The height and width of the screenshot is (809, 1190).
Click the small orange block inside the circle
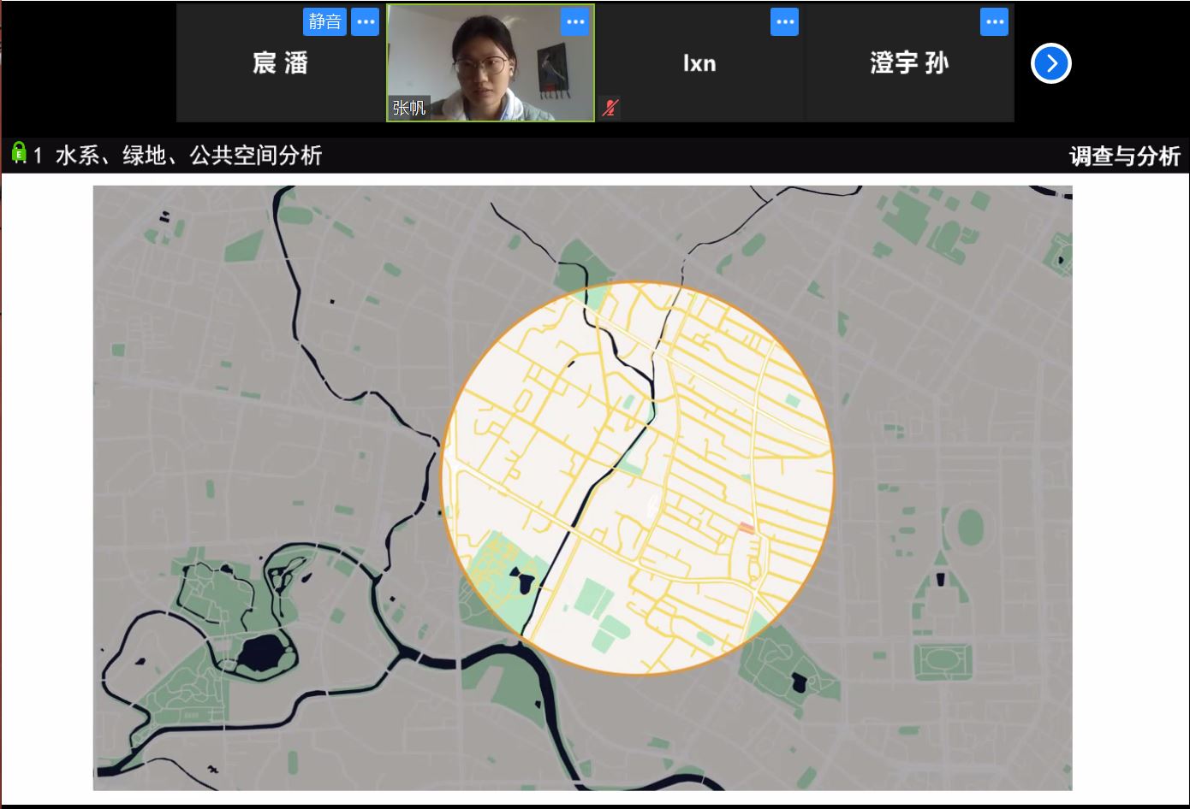tap(747, 529)
